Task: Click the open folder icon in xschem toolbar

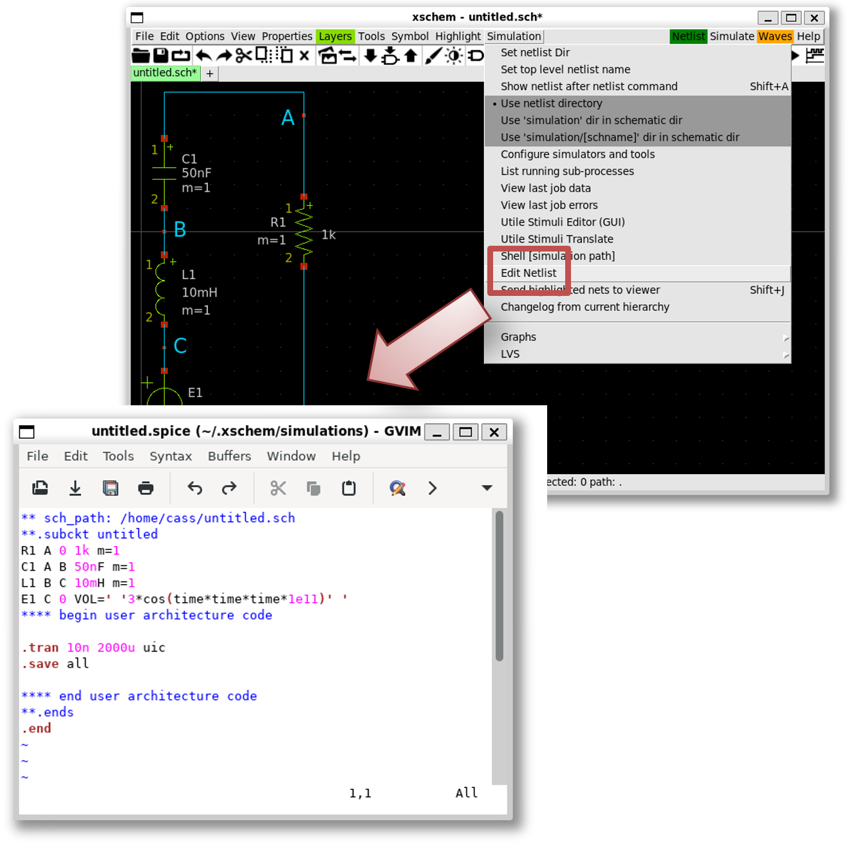Action: 140,56
